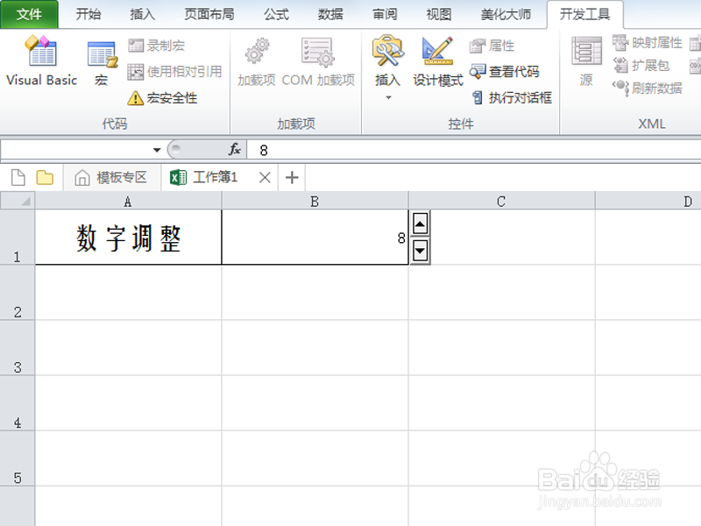Switch to the 开始 tab

[x=89, y=14]
